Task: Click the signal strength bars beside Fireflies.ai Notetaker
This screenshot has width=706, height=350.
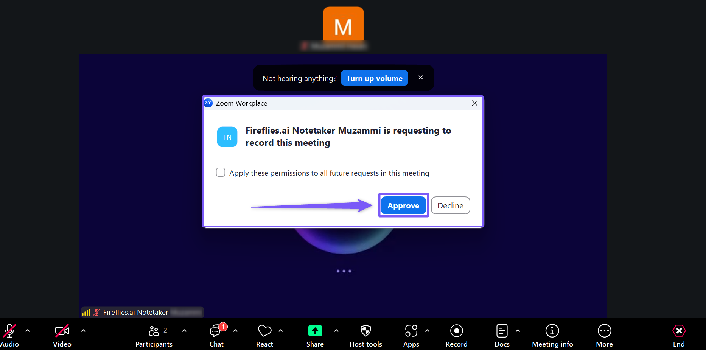Action: 86,312
